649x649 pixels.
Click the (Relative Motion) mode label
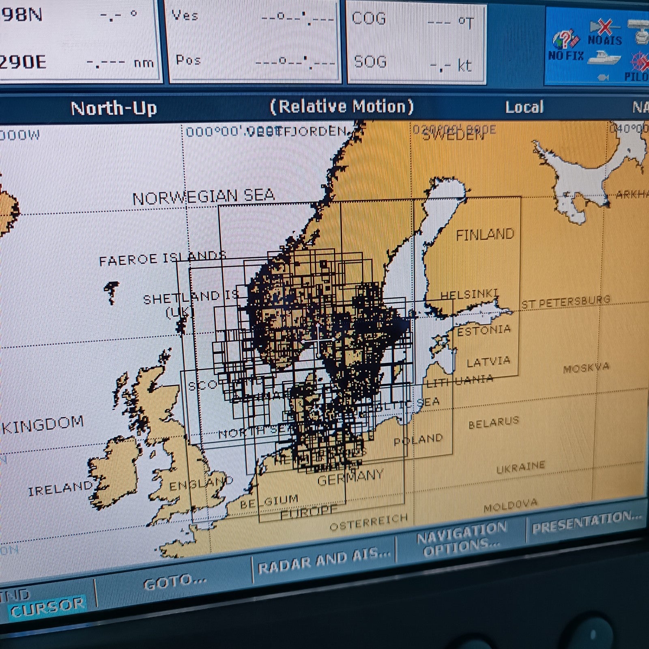[x=342, y=107]
